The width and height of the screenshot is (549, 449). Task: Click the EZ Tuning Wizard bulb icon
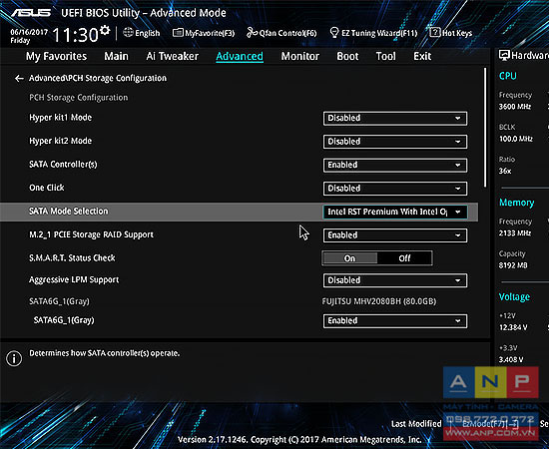click(x=334, y=33)
